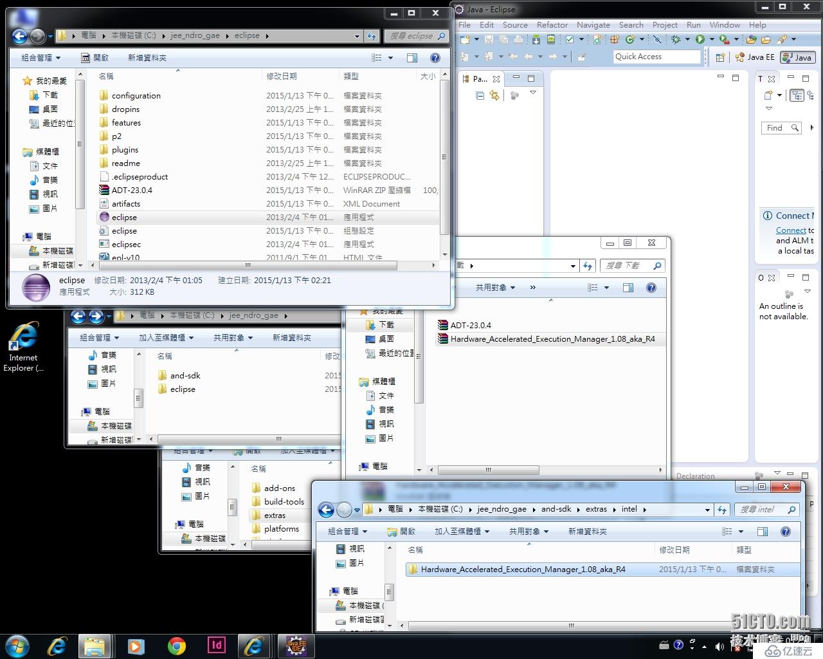Screen dimensions: 823x659
Task: Click the New Java Class icon
Action: pyautogui.click(x=630, y=39)
